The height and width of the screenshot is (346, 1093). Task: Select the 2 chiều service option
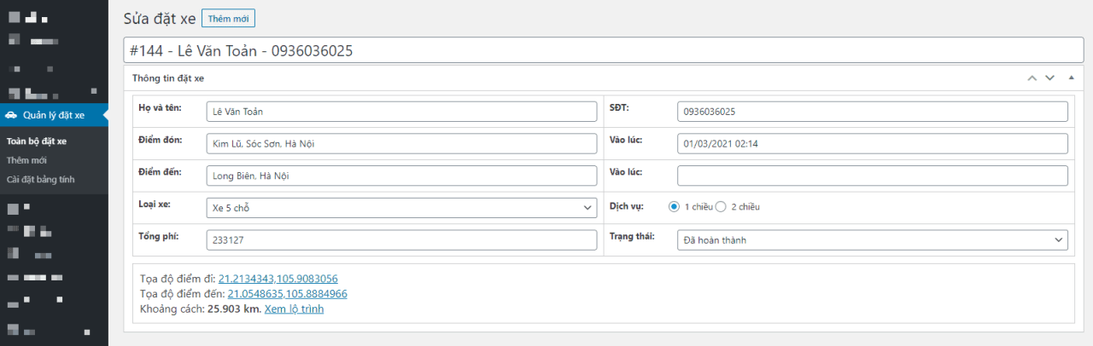[721, 207]
